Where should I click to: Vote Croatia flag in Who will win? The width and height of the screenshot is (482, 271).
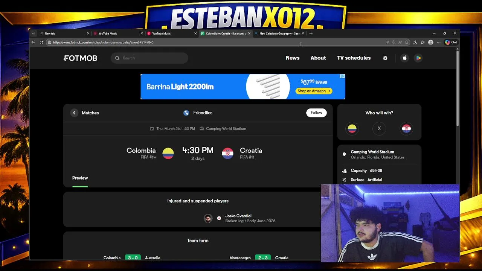[406, 128]
